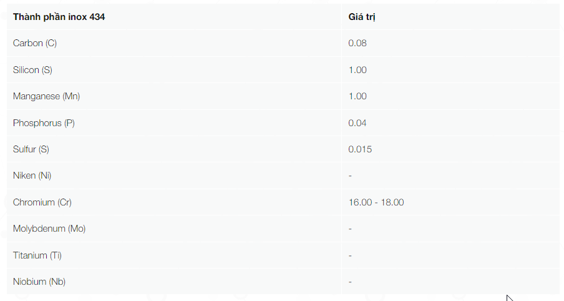This screenshot has width=564, height=301.
Task: Select the Molybdenum (Mo) row label
Action: tap(49, 229)
